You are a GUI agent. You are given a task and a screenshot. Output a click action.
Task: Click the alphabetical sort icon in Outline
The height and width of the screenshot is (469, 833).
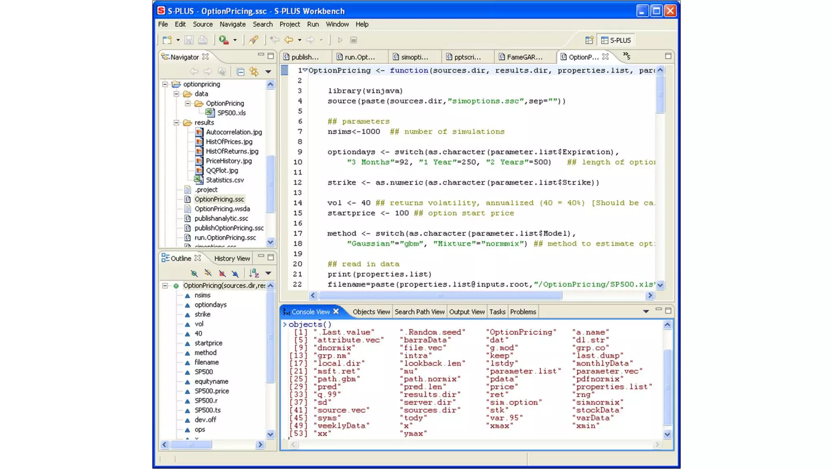click(254, 273)
